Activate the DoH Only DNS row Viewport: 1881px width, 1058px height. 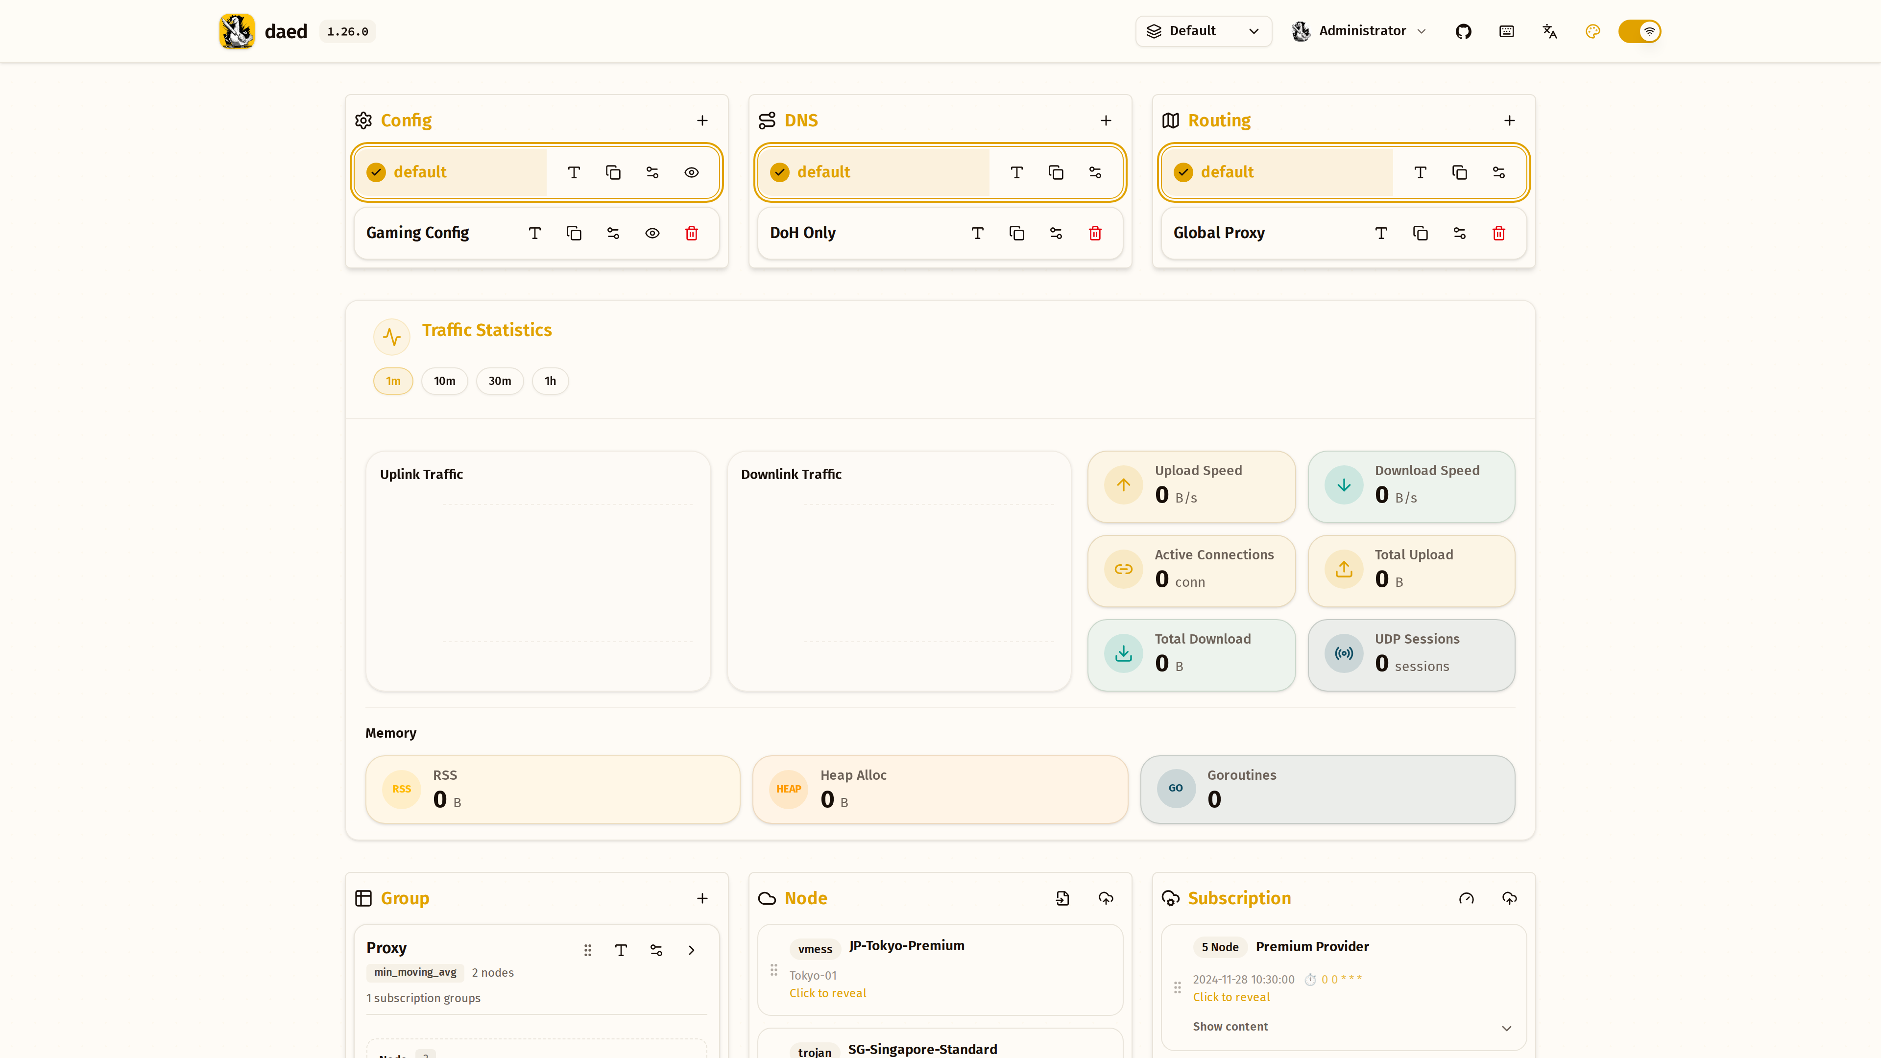[x=940, y=233]
